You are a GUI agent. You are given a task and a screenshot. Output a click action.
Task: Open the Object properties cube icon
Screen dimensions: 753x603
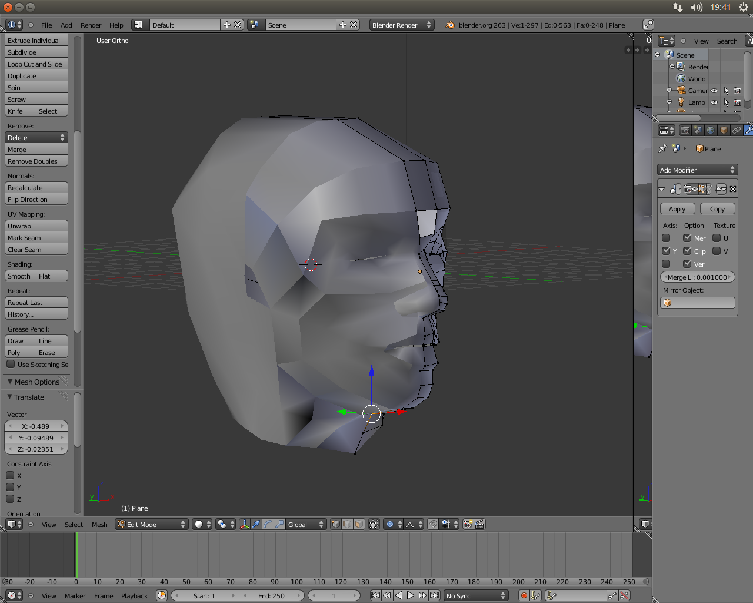click(724, 130)
